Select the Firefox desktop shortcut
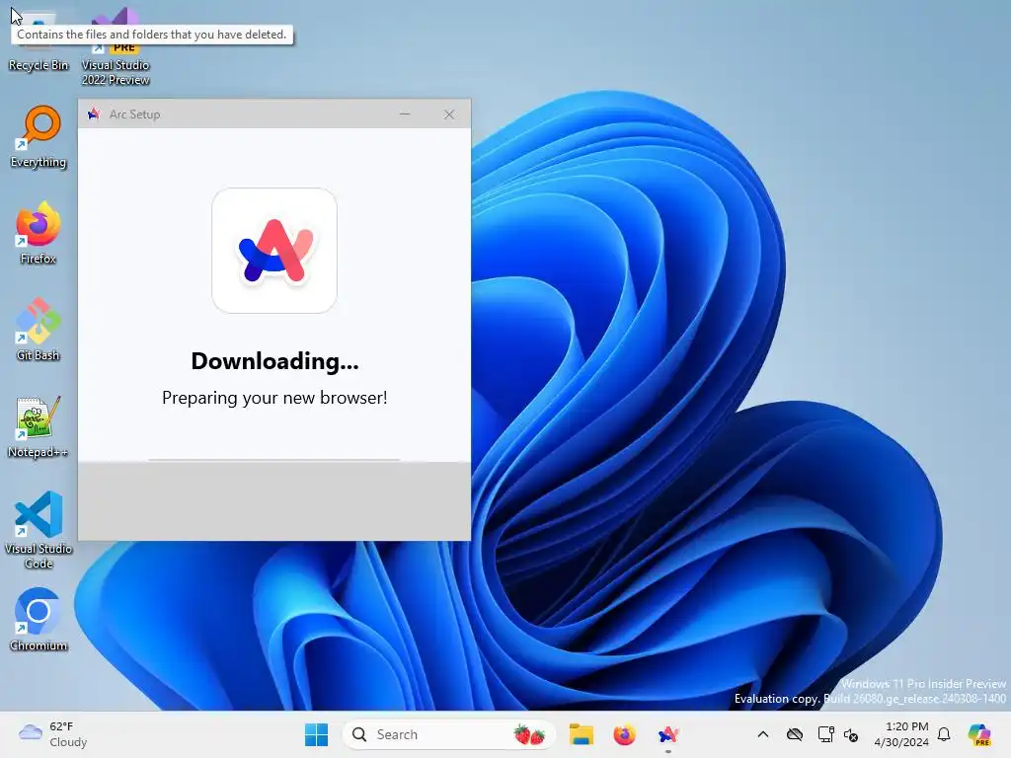This screenshot has height=758, width=1011. coord(39,233)
